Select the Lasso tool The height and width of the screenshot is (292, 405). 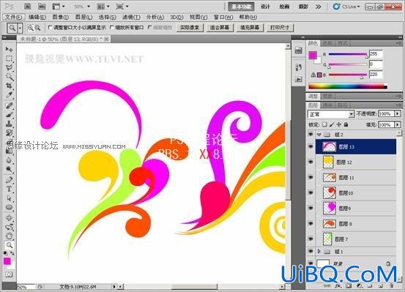click(10, 67)
